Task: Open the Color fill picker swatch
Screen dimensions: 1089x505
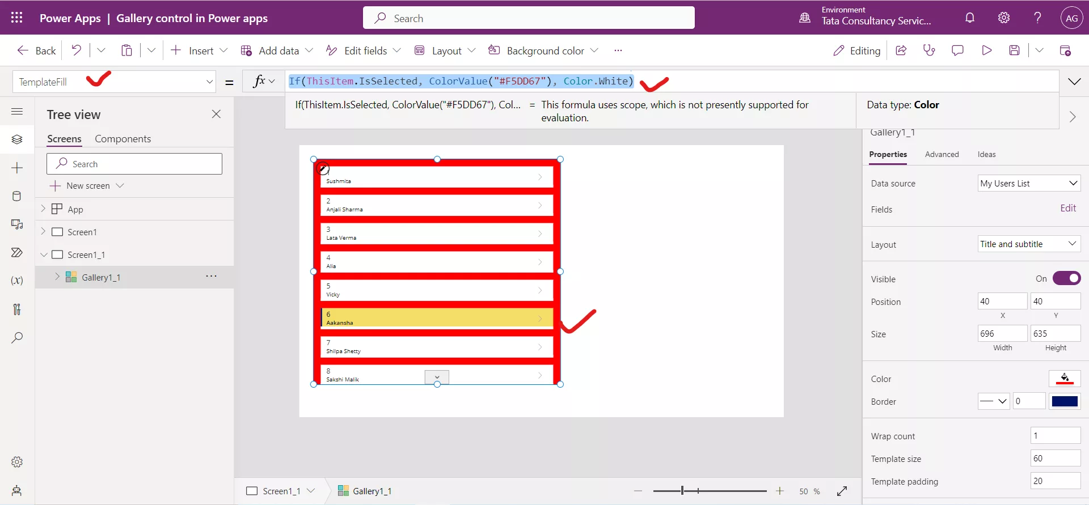Action: 1065,379
